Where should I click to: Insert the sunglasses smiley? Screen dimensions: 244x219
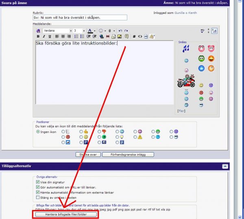coord(201,105)
